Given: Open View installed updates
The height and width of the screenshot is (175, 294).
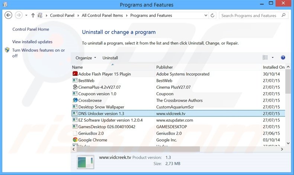Looking at the screenshot, I should point(32,42).
